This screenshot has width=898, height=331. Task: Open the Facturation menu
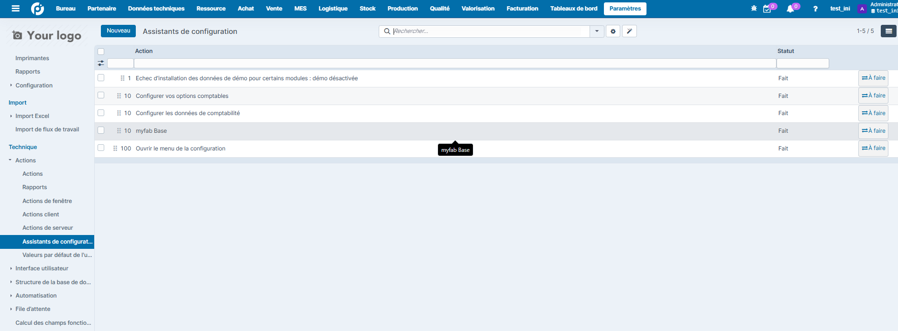(522, 9)
